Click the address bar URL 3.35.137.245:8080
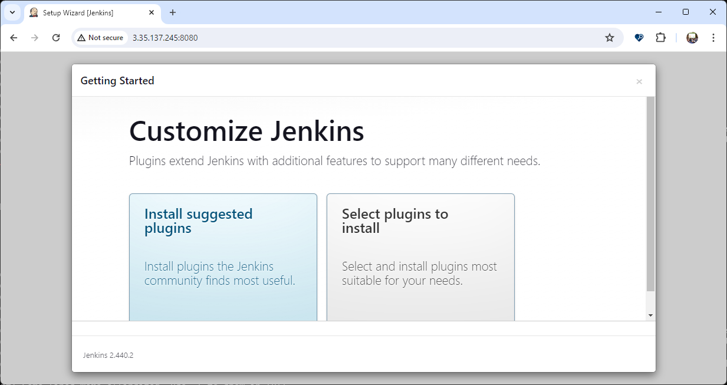 [165, 38]
